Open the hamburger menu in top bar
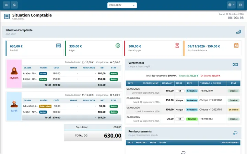The width and height of the screenshot is (247, 154). pos(6,5)
